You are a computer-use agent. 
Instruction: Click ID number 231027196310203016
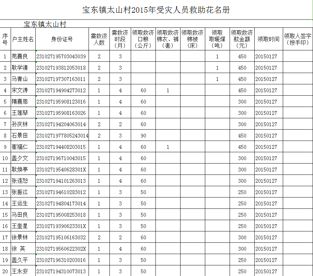pyautogui.click(x=61, y=260)
